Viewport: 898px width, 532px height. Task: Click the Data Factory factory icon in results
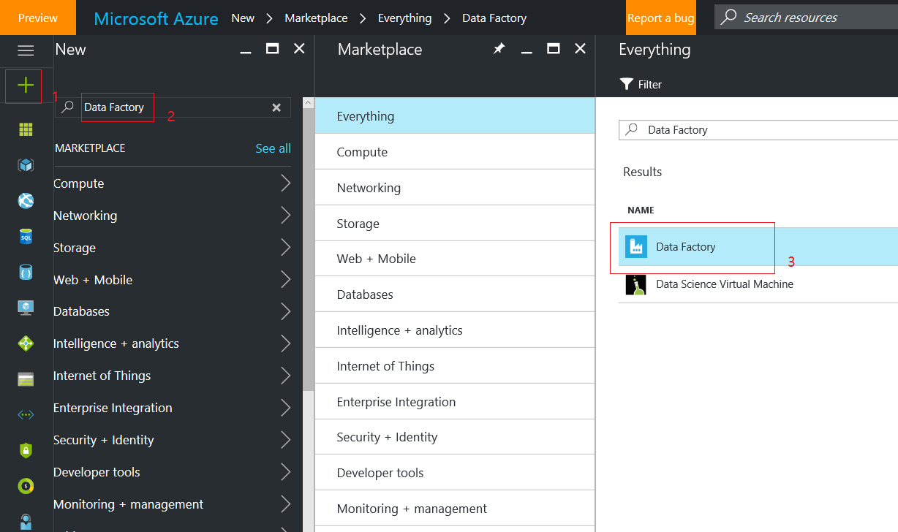point(636,247)
